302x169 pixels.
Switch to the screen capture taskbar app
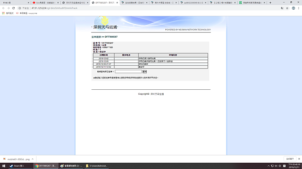coord(71,166)
